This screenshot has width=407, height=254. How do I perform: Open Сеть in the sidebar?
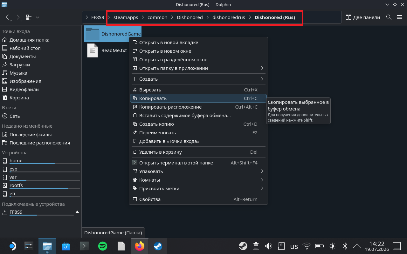coord(41,116)
